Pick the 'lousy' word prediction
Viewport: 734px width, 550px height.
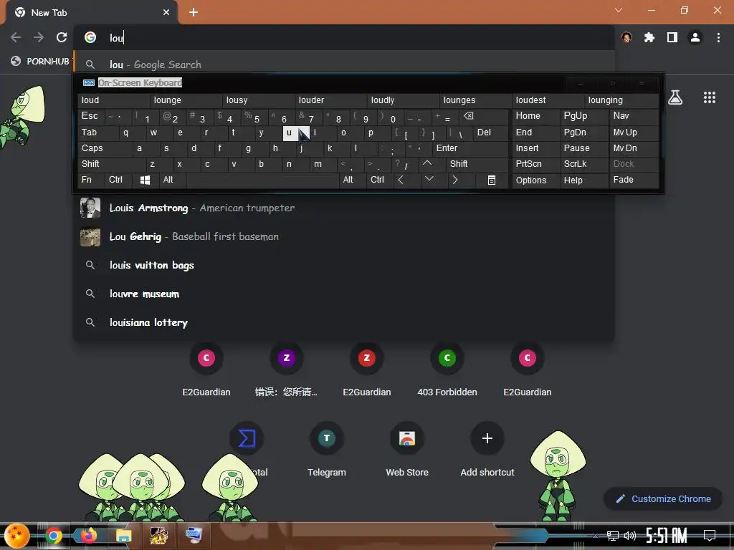[x=259, y=100]
